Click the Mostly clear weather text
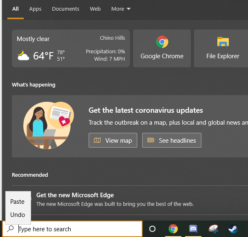Viewport: 248px width, 237px height. [x=33, y=39]
